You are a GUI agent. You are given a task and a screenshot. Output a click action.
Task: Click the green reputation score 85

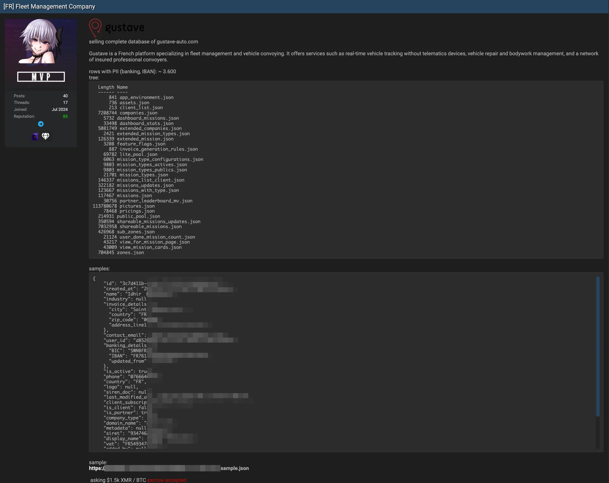coord(65,116)
